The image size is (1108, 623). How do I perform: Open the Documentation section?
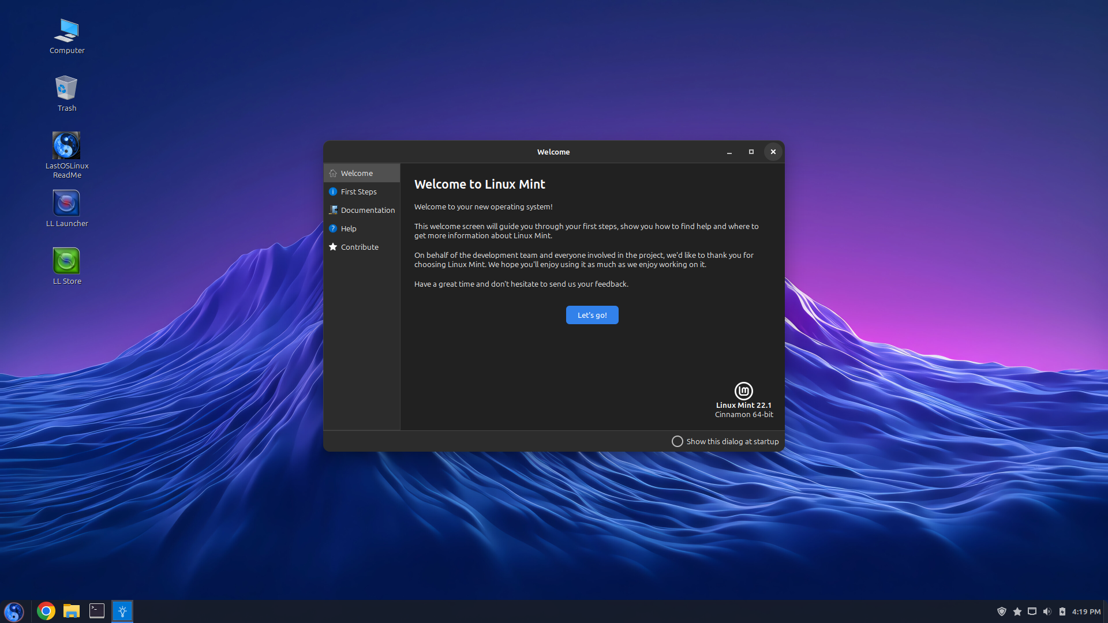[362, 210]
